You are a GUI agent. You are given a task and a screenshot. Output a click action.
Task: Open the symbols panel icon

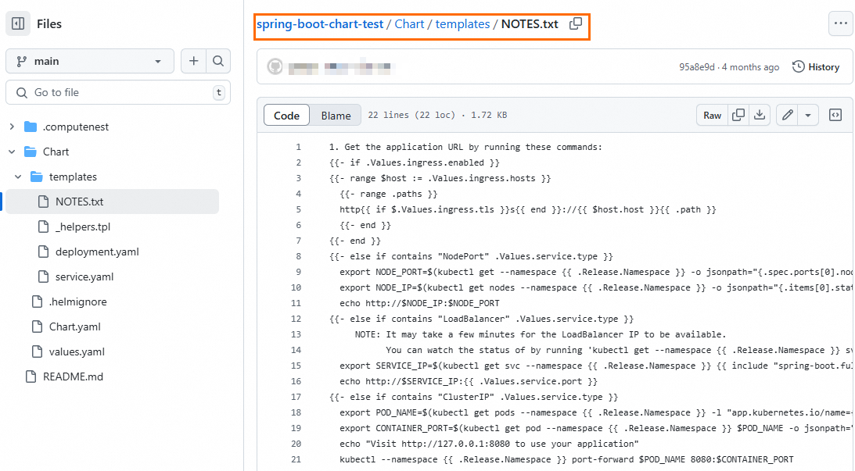click(x=835, y=116)
